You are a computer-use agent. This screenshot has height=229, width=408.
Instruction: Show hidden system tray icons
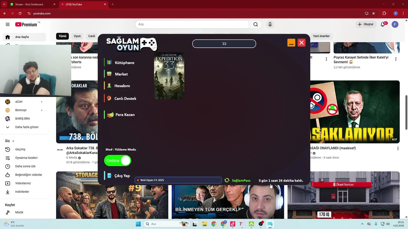[362, 224]
